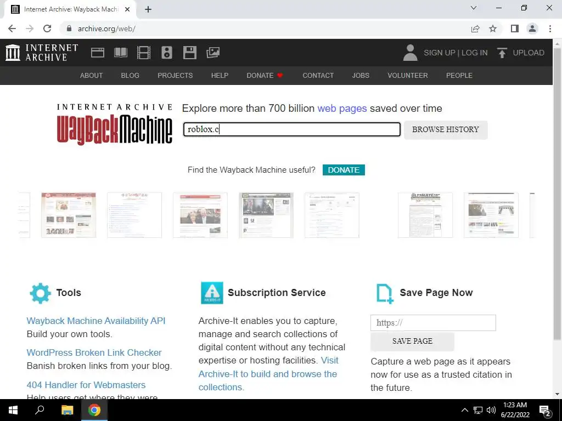The image size is (562, 421).
Task: Open the PEOPLE menu item
Action: click(459, 76)
